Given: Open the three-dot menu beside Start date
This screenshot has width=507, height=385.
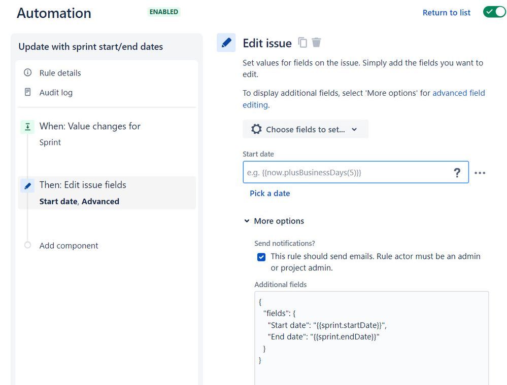Looking at the screenshot, I should tap(480, 173).
